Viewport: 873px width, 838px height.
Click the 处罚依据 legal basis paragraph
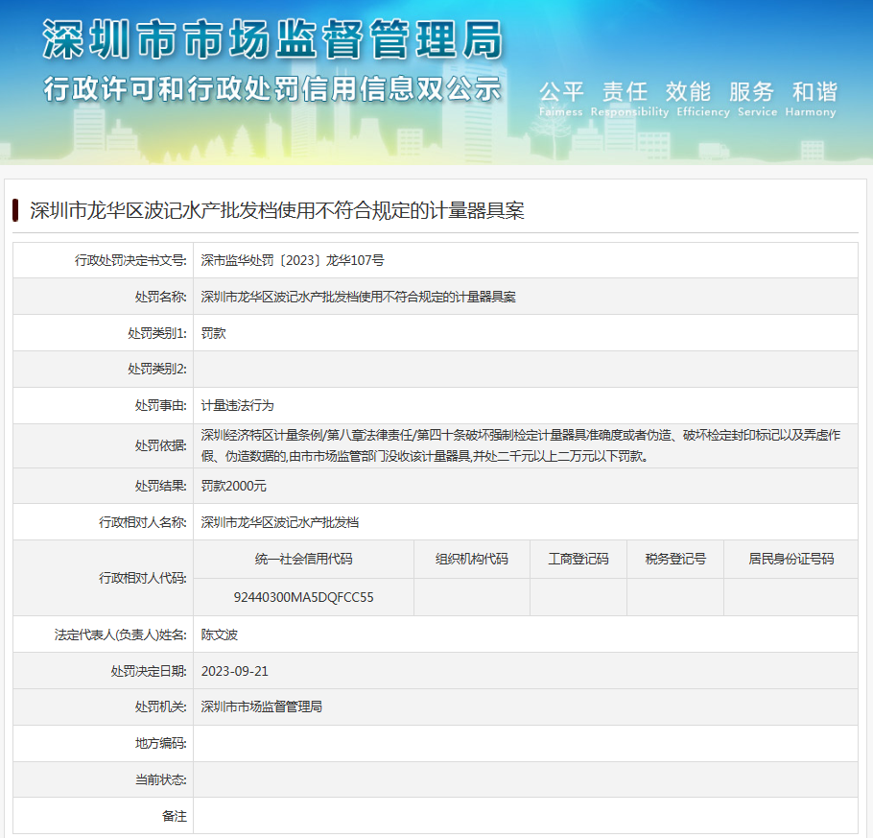click(x=523, y=446)
